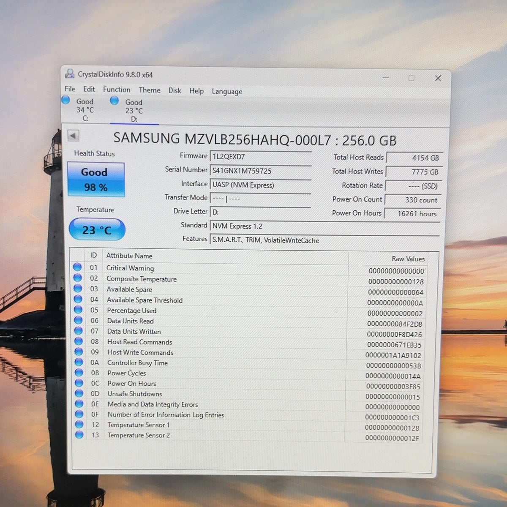Click raw value 00000000F8D426
The height and width of the screenshot is (507, 507).
[395, 335]
